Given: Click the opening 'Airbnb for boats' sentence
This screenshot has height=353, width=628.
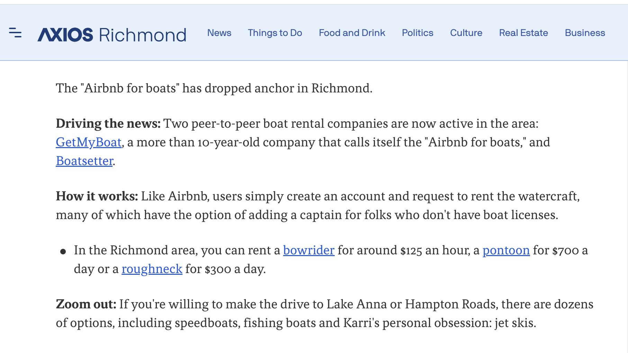Looking at the screenshot, I should coord(214,88).
